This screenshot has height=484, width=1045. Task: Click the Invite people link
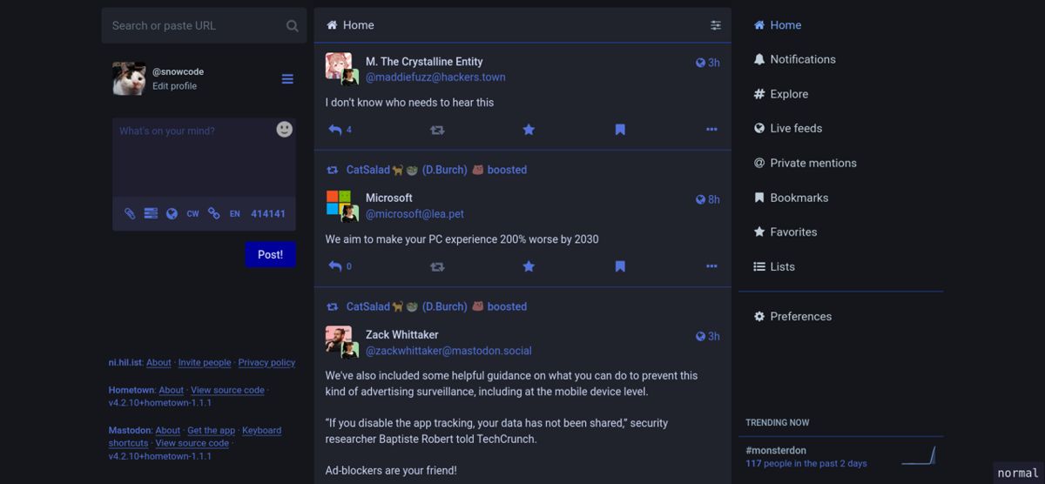coord(205,363)
